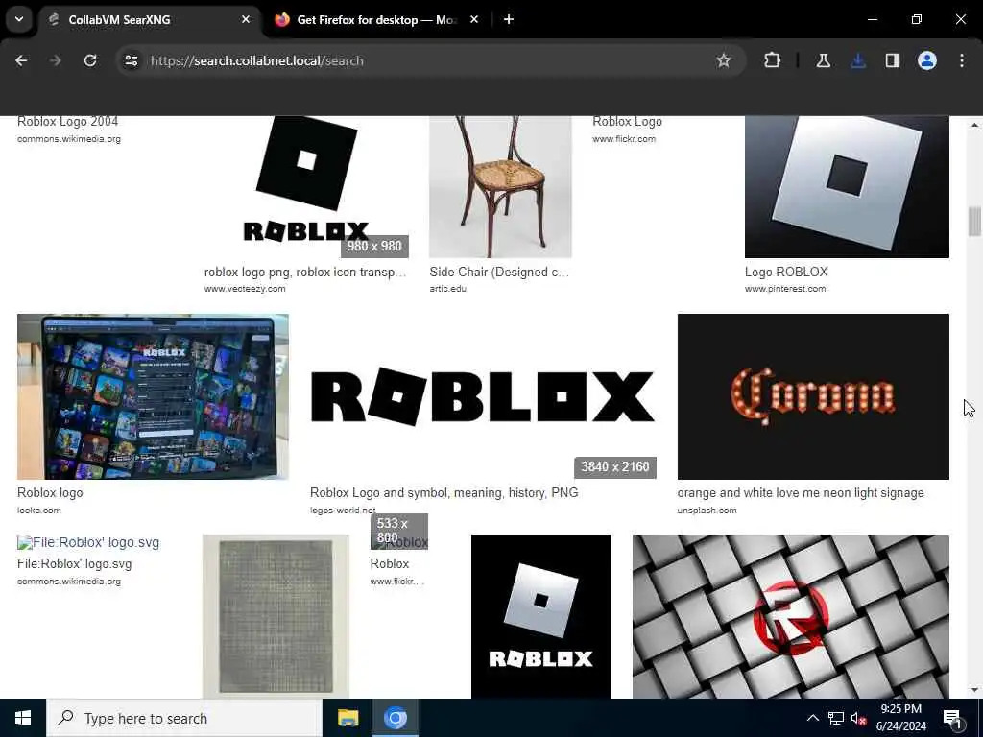The image size is (983, 737).
Task: Open the large ROBLOX wordmark 3840 x 2160 image
Action: (484, 396)
